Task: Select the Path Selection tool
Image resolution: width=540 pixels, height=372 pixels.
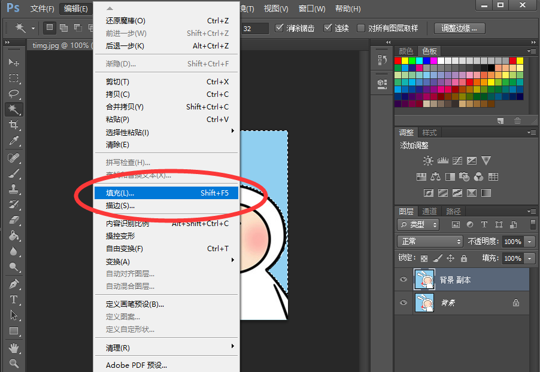Action: click(x=14, y=315)
